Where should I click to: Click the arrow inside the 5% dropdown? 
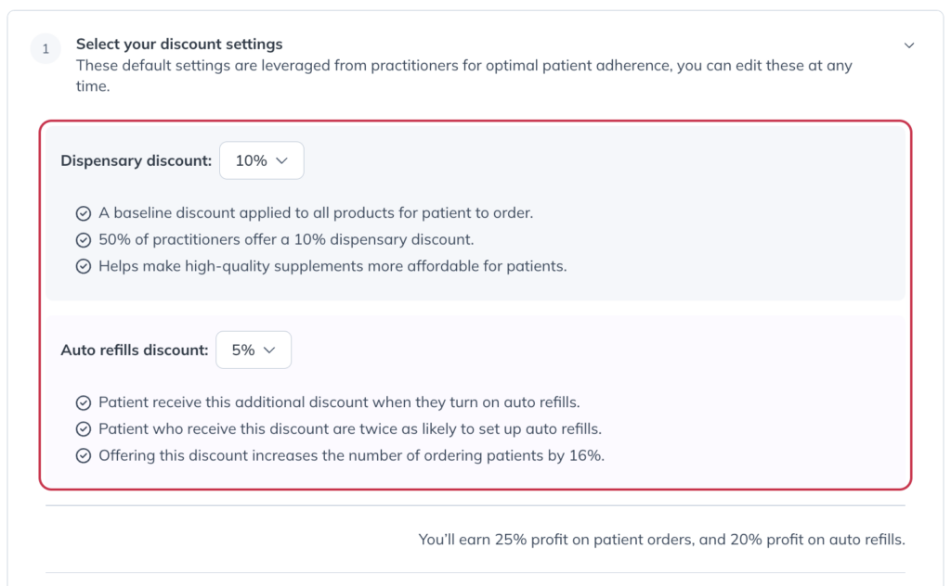click(x=269, y=350)
